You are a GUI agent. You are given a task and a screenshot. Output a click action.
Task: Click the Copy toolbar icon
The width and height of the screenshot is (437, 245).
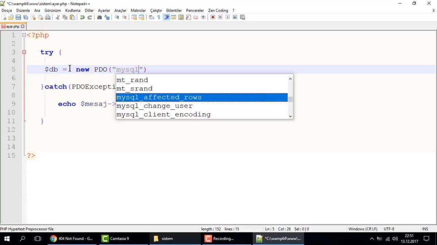(65, 17)
